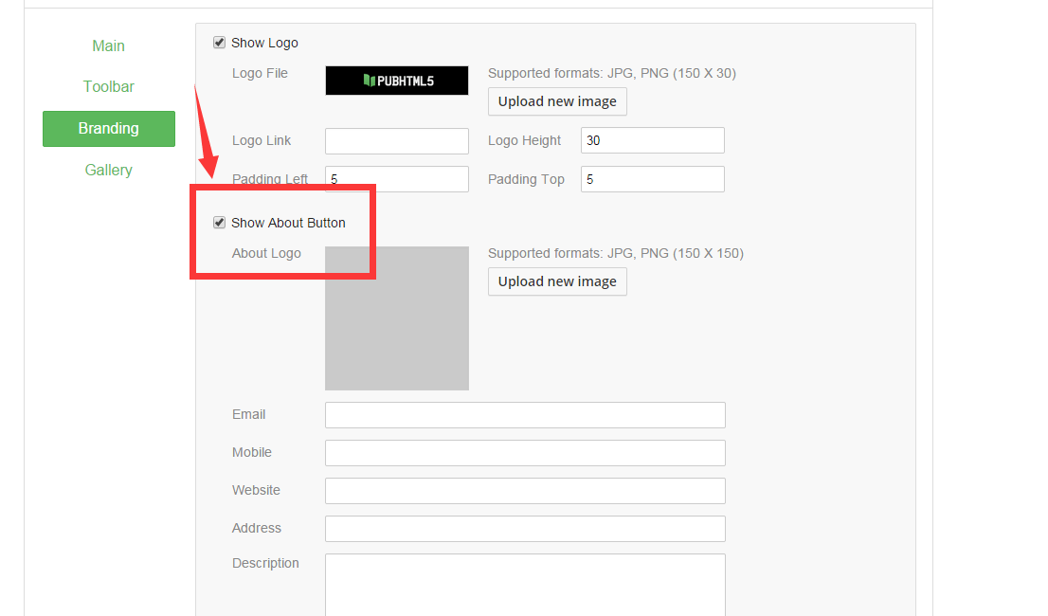Viewport: 1048px width, 616px height.
Task: Click the 'Mobile' label
Action: 252,452
